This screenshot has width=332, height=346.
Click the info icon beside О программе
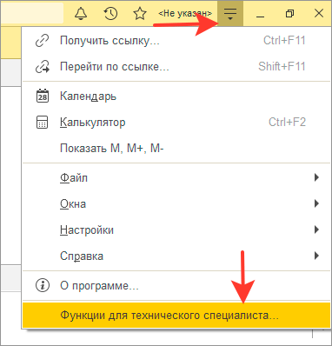pyautogui.click(x=43, y=285)
